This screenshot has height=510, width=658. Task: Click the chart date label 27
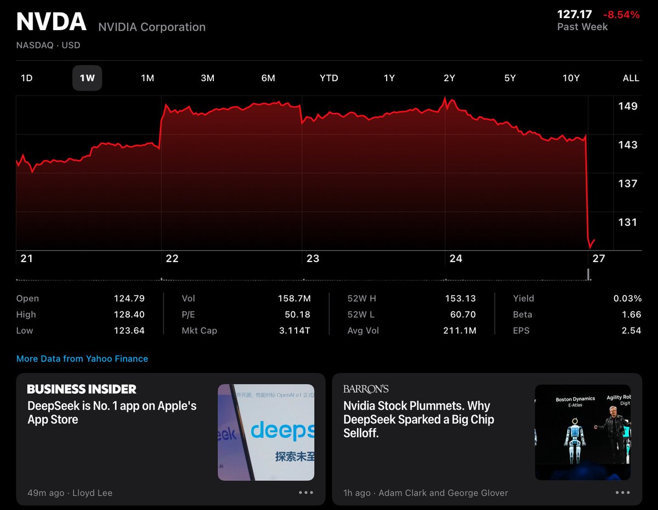point(599,258)
